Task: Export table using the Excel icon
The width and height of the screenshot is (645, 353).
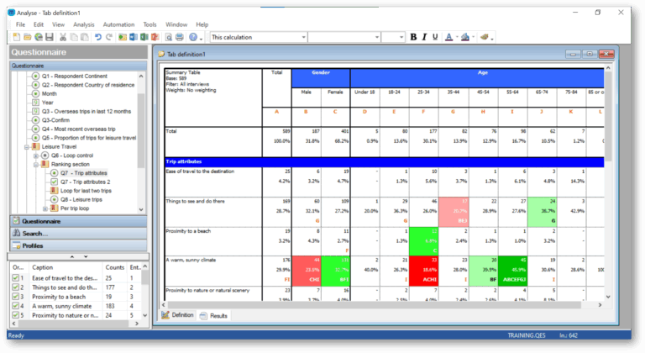Action: click(144, 37)
